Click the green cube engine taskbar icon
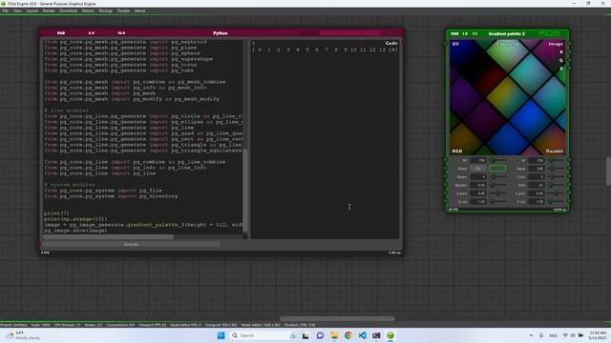Viewport: 611px width, 343px height. coord(390,335)
